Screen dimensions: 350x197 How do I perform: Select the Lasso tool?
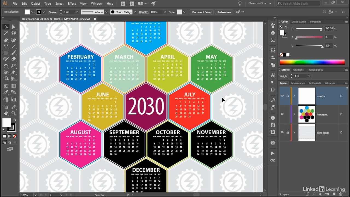tap(14, 33)
